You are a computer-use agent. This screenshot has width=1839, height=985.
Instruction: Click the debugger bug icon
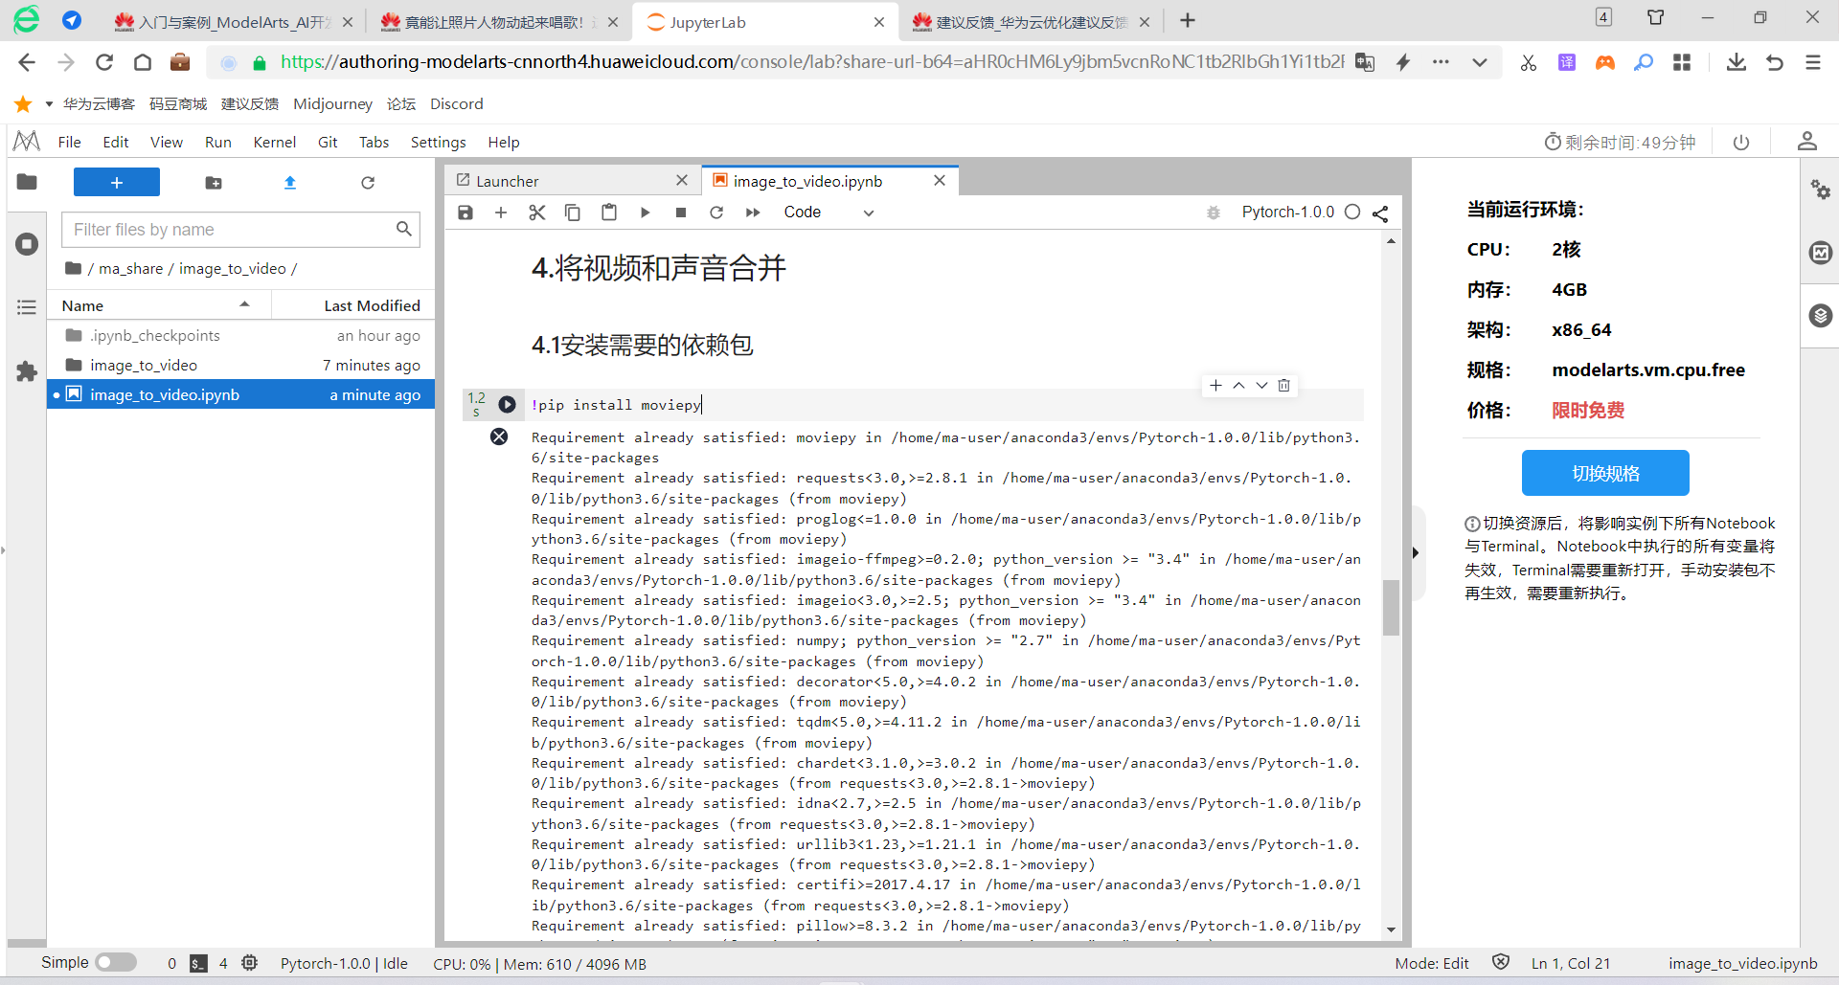1214,213
